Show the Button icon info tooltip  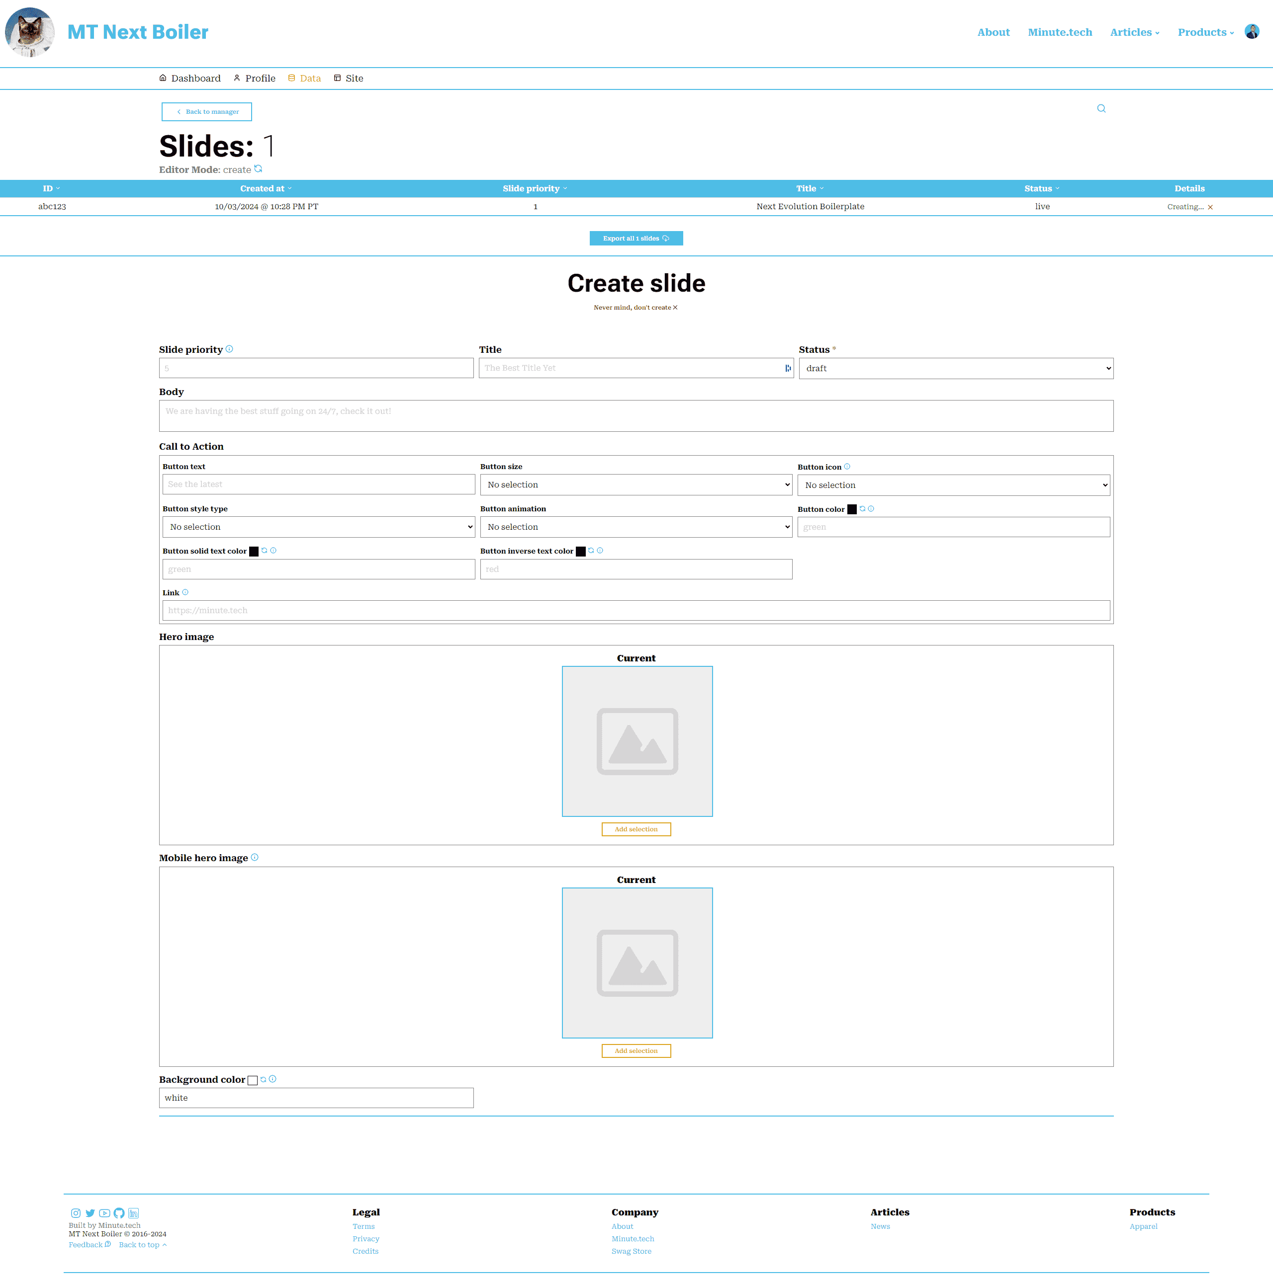click(847, 467)
